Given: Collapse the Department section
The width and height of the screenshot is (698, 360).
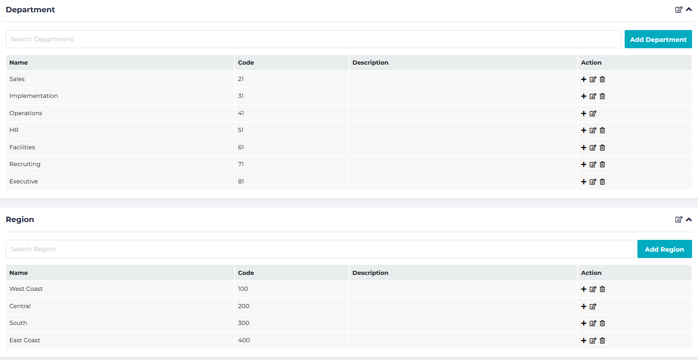Looking at the screenshot, I should click(689, 10).
